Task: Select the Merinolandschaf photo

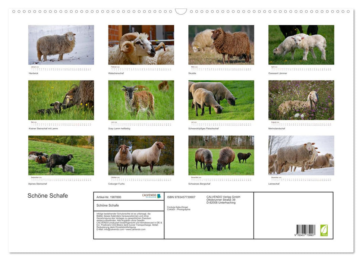Action: pos(302,100)
